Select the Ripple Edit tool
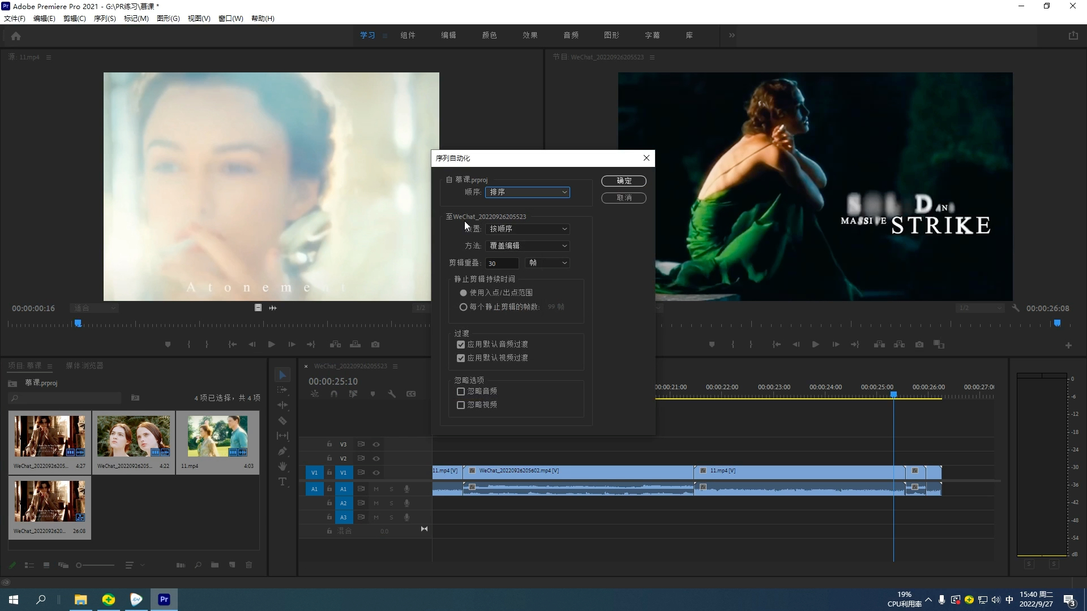1087x611 pixels. (283, 405)
